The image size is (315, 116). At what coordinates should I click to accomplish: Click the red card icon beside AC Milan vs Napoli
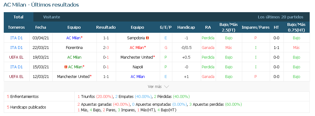coord(66,67)
